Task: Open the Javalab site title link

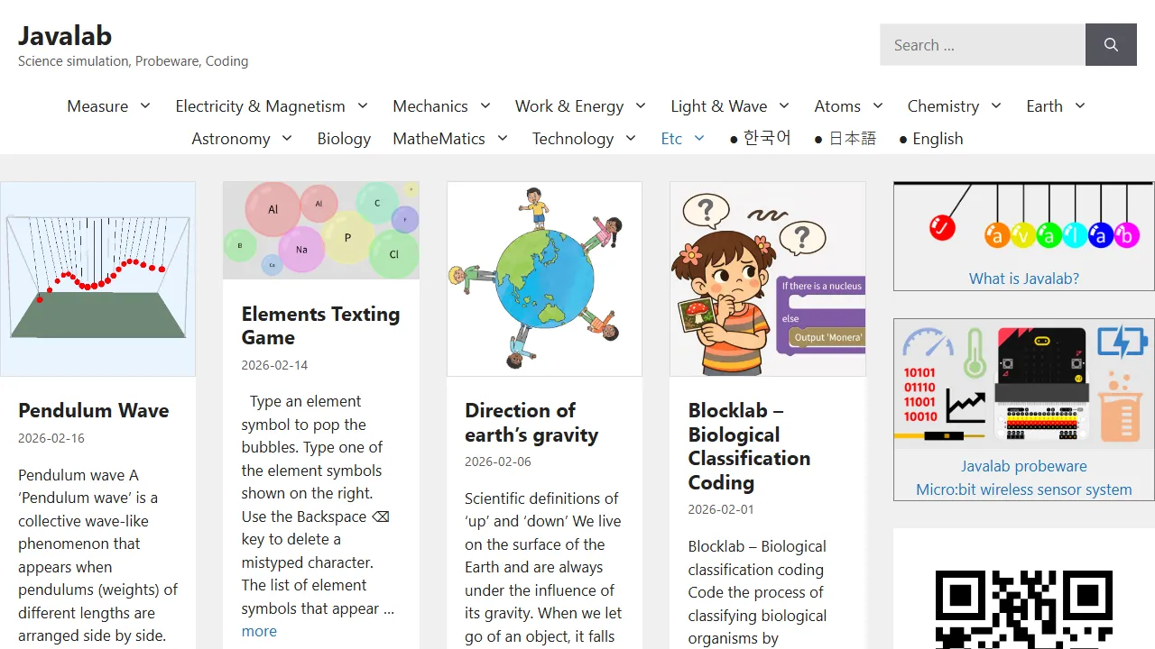Action: click(x=64, y=35)
